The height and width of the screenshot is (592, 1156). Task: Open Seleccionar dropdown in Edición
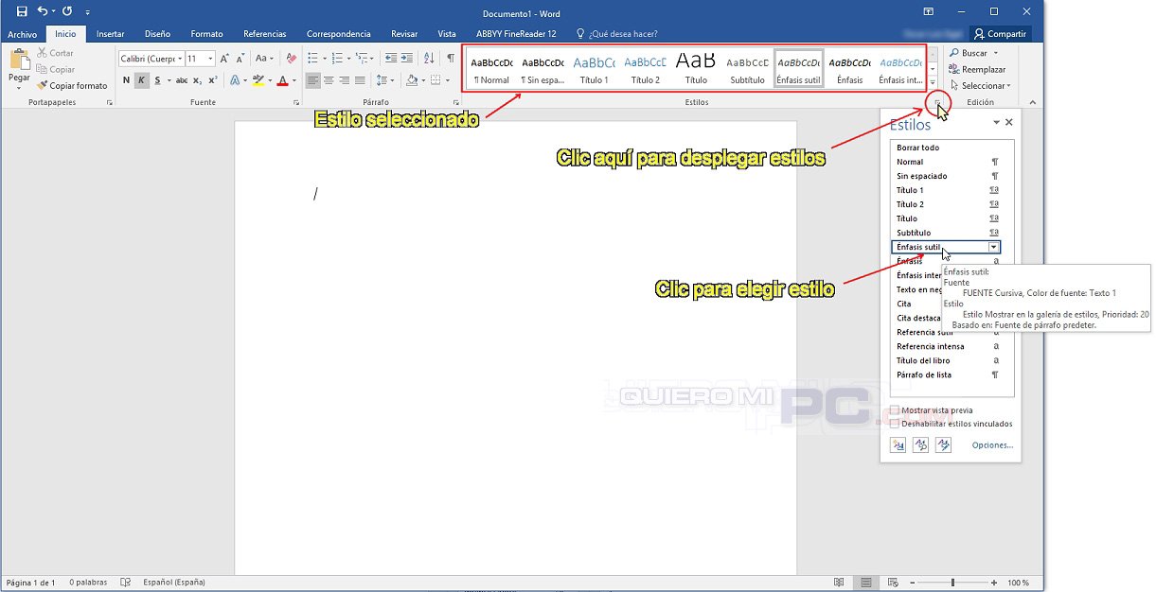click(980, 85)
